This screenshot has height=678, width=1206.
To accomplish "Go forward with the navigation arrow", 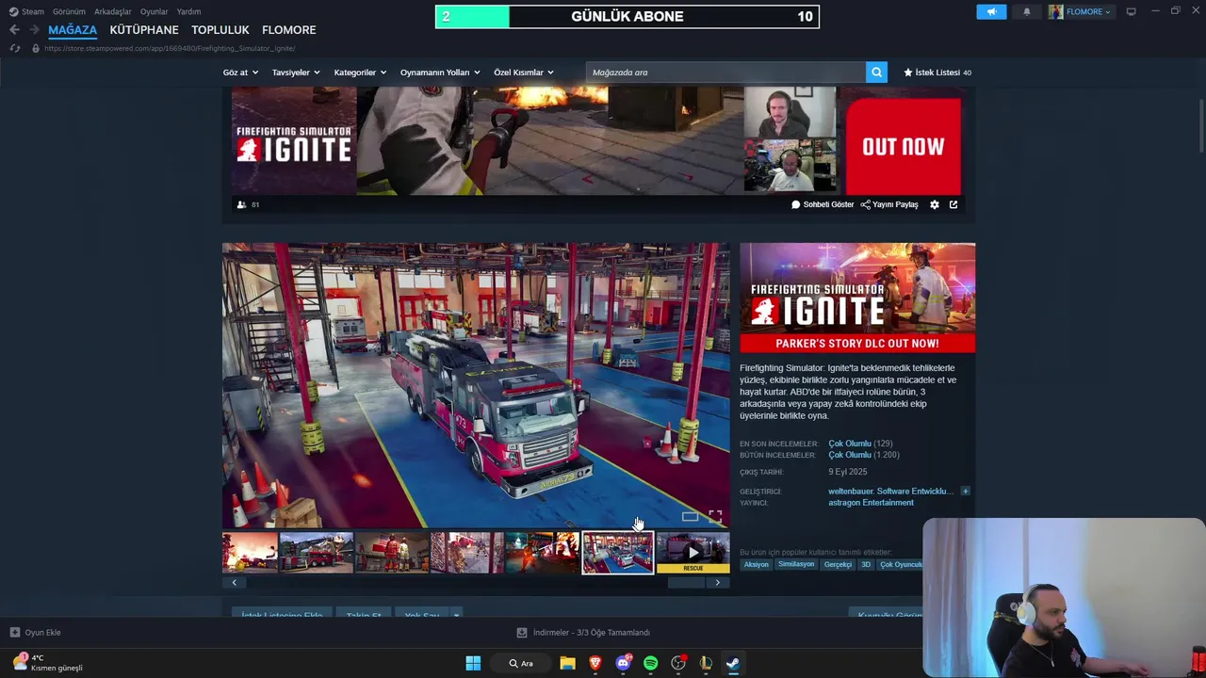I will 34,30.
